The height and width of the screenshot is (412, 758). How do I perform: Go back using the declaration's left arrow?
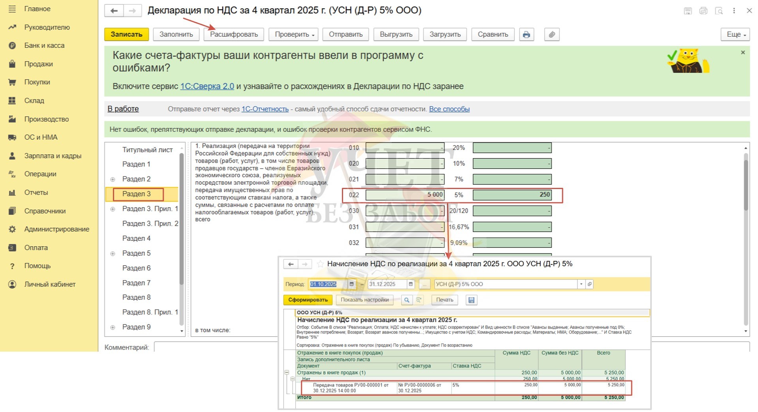[114, 11]
